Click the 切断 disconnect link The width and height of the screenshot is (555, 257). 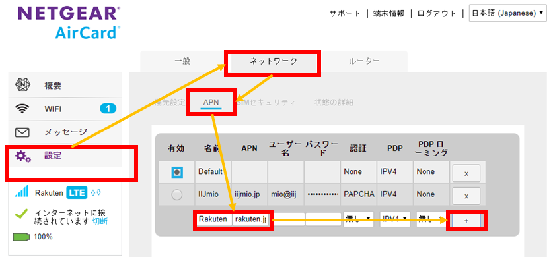[x=100, y=221]
